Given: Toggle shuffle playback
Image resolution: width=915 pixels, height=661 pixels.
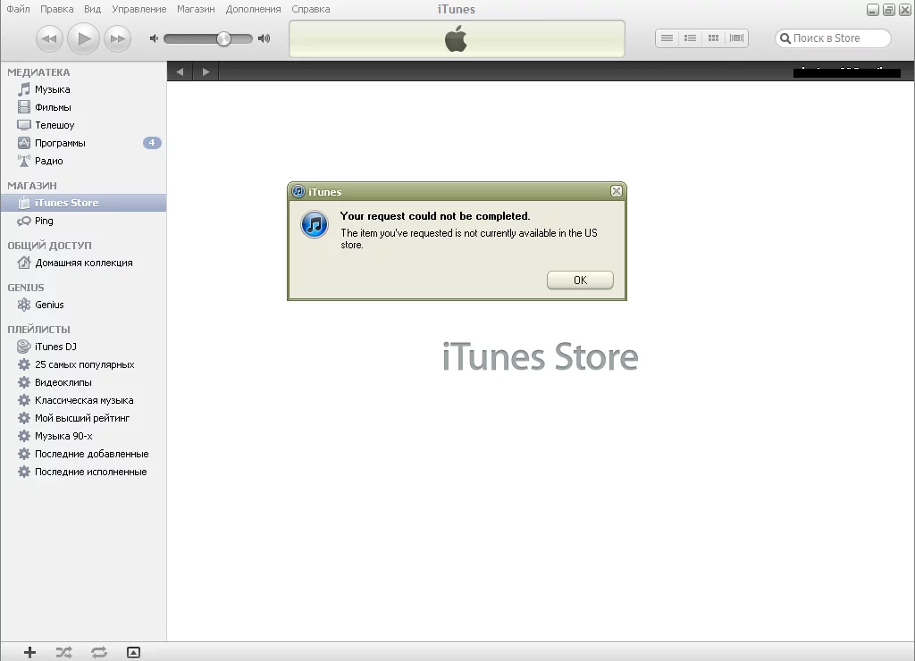Looking at the screenshot, I should pyautogui.click(x=64, y=652).
